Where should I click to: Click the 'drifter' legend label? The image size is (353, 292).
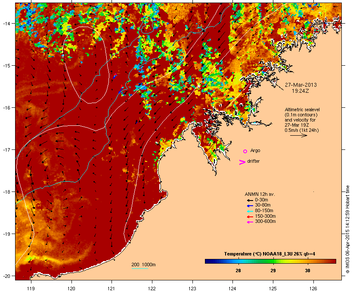pos(253,161)
